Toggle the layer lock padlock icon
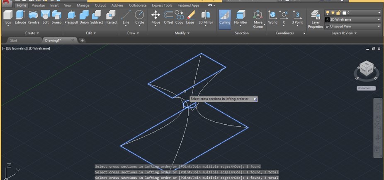 [338, 13]
